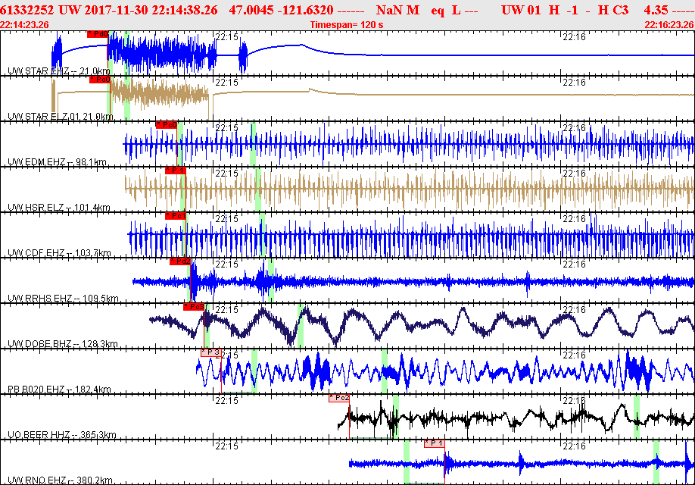Select the Pd2 pick marker on RRHS EHZ
695x485 pixels.
(x=181, y=261)
